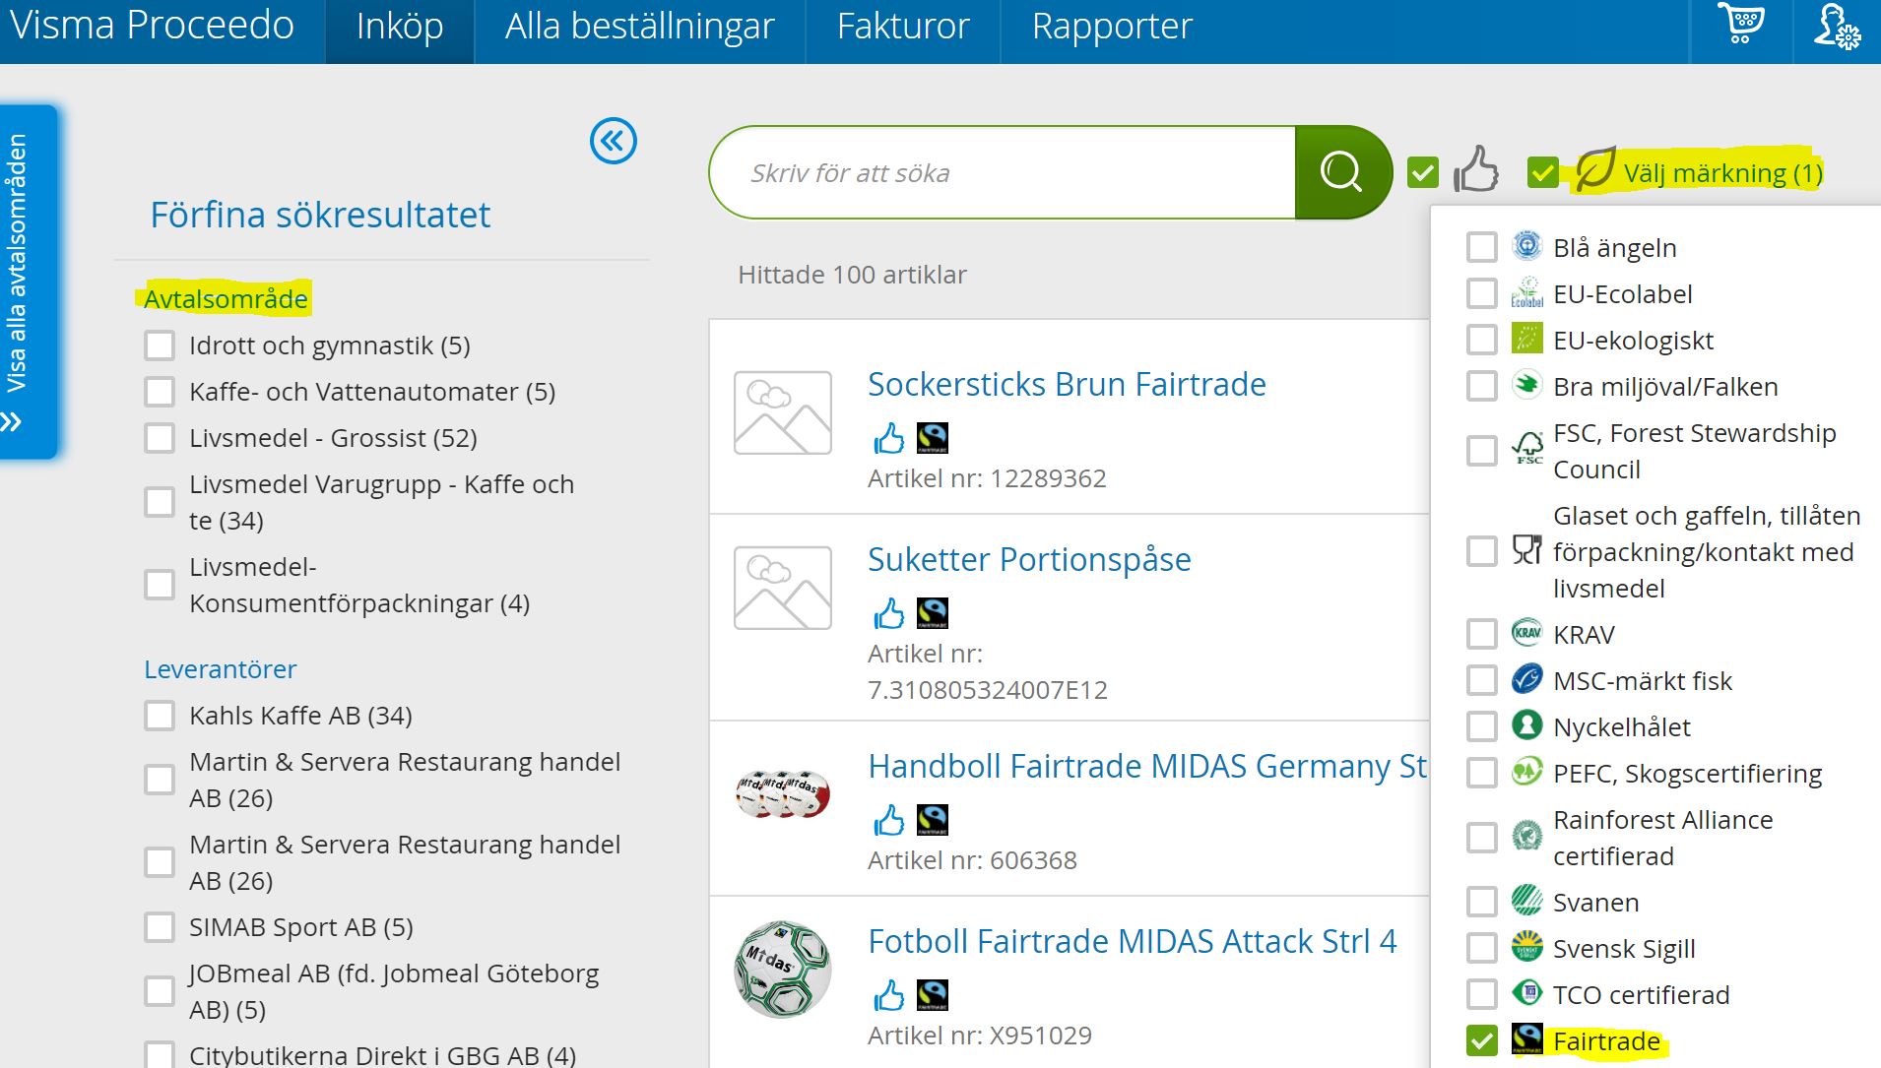Open the shopping cart icon
The width and height of the screenshot is (1881, 1068).
1740,24
